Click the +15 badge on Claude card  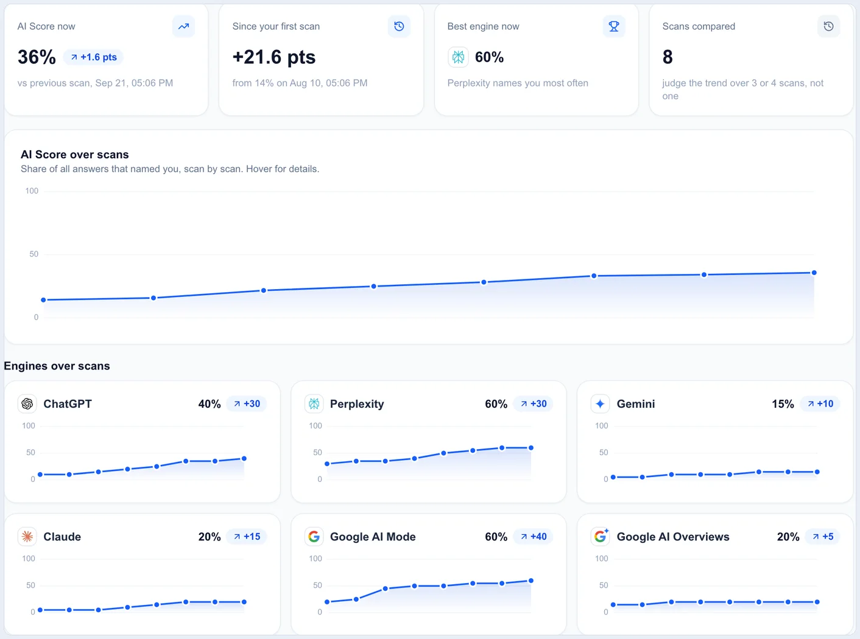pyautogui.click(x=247, y=536)
